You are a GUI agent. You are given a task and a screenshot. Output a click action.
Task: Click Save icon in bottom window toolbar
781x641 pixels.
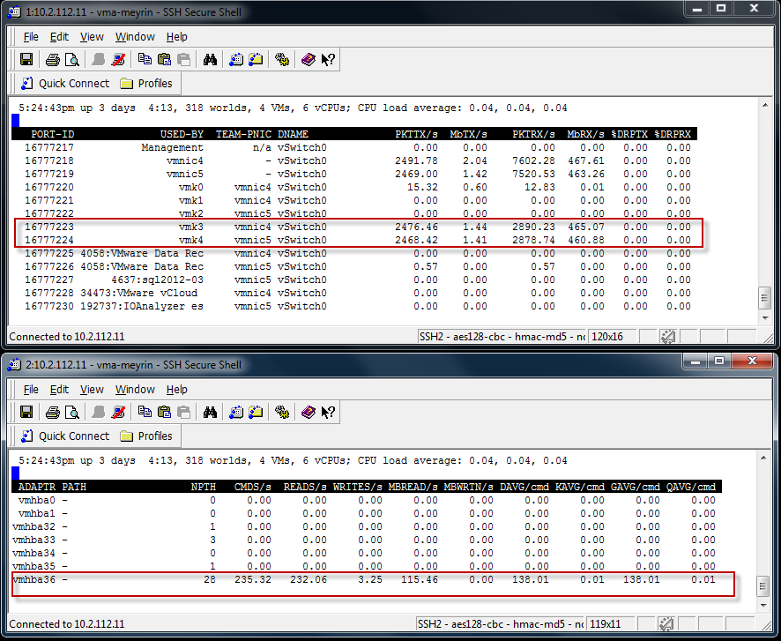(x=26, y=413)
